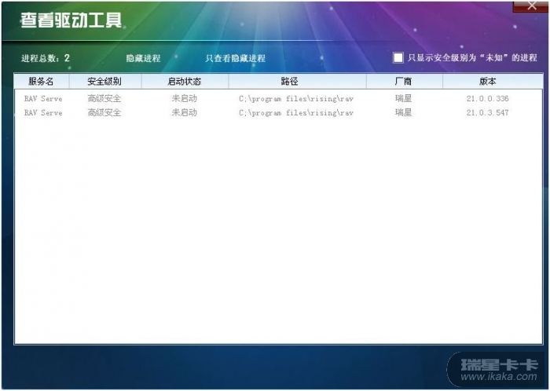
Task: Enable 只显示安全级别为未知的进程 checkbox
Action: pyautogui.click(x=398, y=57)
